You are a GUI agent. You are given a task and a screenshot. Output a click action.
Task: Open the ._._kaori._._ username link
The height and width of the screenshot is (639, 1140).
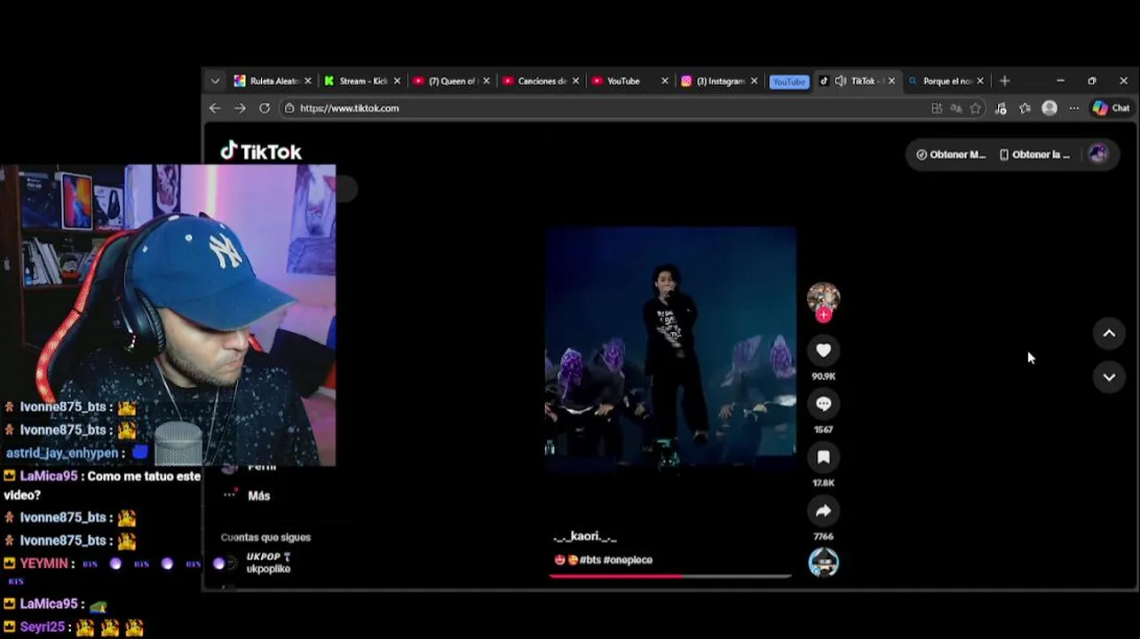click(x=584, y=536)
